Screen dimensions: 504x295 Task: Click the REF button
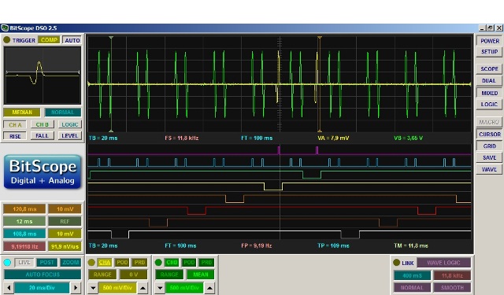(65, 222)
